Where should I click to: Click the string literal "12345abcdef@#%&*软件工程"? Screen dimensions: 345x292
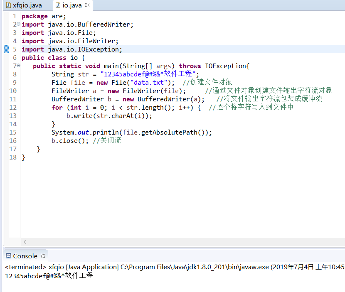(x=148, y=74)
